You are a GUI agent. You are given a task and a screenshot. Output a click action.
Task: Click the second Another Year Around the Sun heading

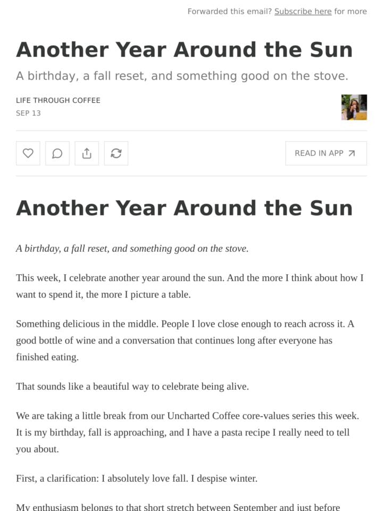[x=185, y=208]
